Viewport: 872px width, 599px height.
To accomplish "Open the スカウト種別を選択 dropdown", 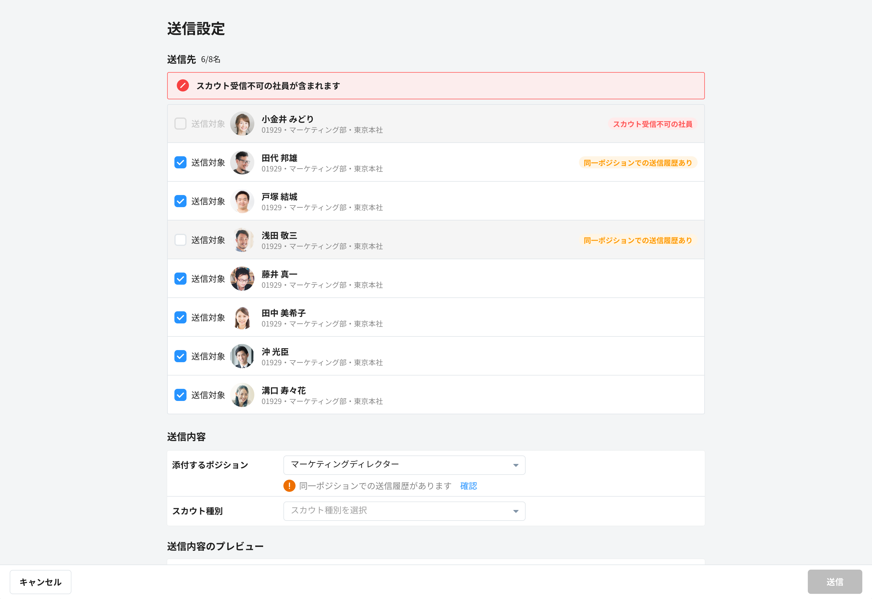I will pos(404,511).
